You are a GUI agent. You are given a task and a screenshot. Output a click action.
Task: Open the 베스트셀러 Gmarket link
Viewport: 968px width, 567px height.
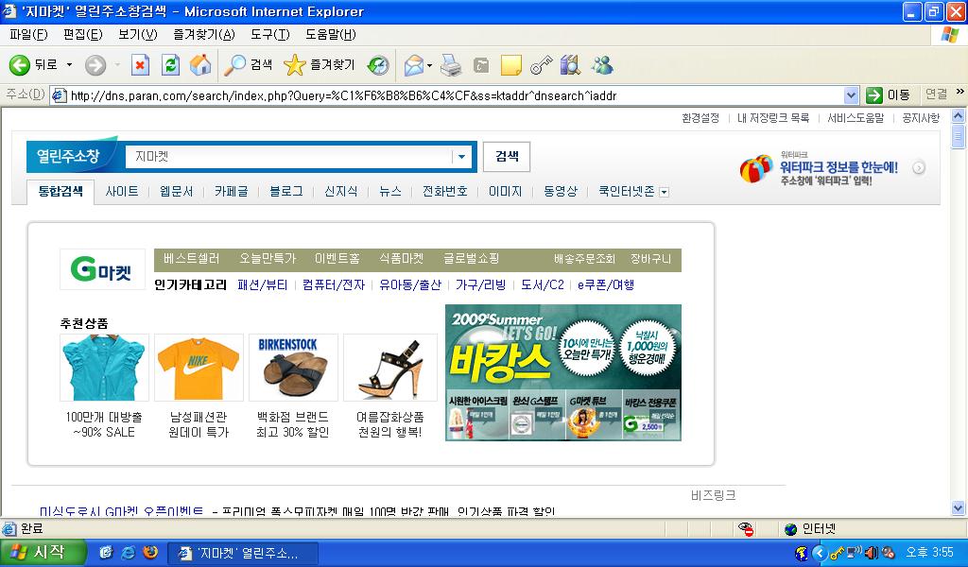[x=191, y=259]
